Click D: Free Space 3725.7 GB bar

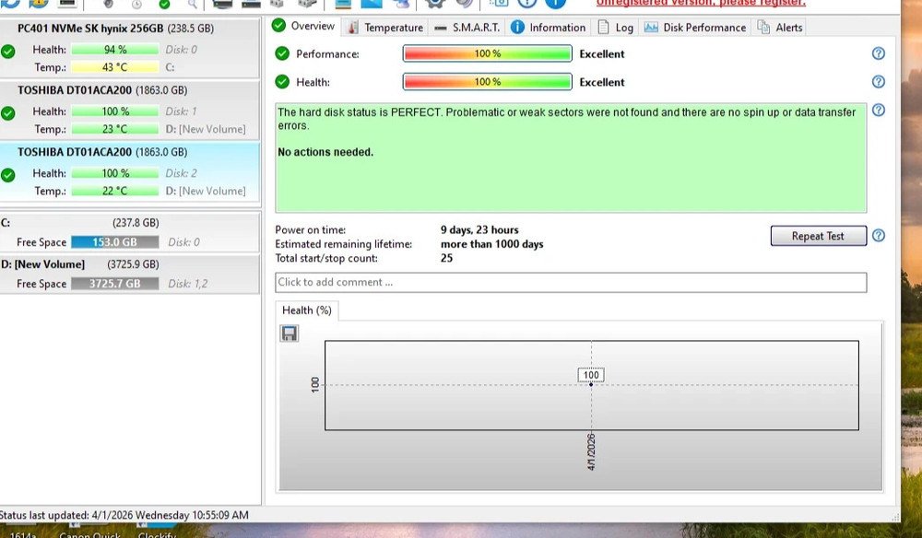tap(114, 284)
